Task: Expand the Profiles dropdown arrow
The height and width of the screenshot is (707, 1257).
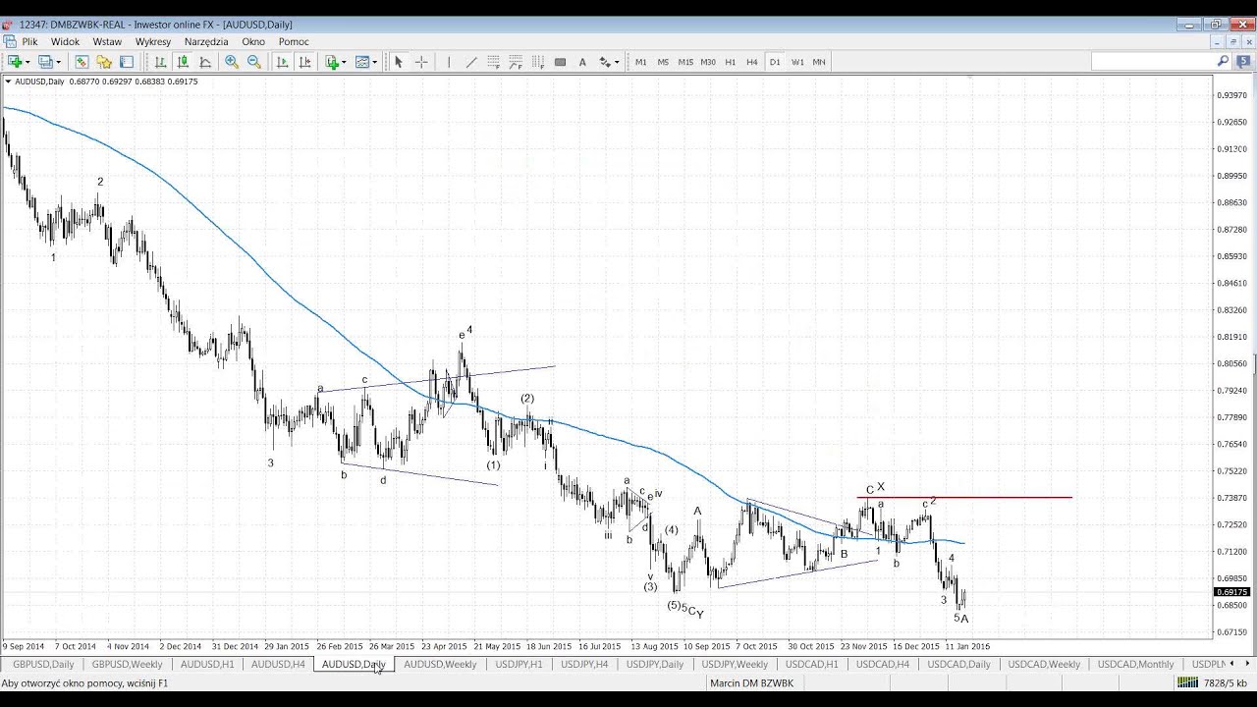Action: point(58,63)
